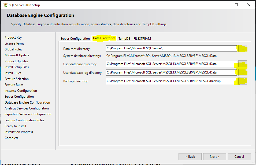
Task: Focus the User database log directory field
Action: [x=171, y=72]
